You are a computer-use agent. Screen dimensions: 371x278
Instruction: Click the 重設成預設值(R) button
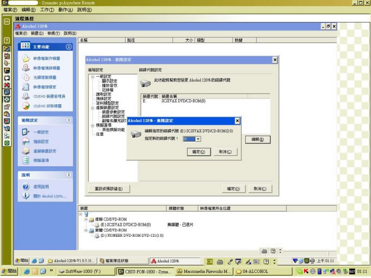click(x=109, y=189)
